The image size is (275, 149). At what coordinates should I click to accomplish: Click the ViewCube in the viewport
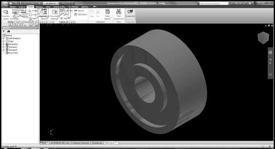pos(263,38)
